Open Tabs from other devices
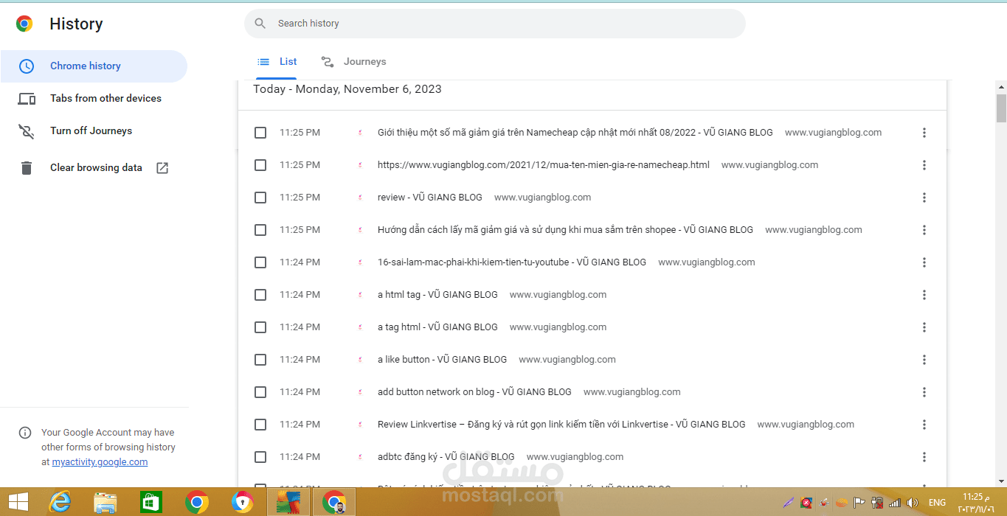Viewport: 1007px width, 516px height. point(94,99)
